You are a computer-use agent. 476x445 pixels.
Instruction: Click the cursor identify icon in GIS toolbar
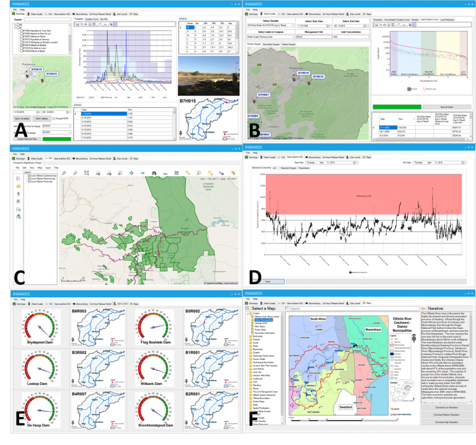[221, 173]
